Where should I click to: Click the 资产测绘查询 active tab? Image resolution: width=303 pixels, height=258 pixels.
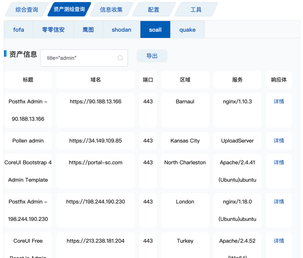[x=69, y=10]
